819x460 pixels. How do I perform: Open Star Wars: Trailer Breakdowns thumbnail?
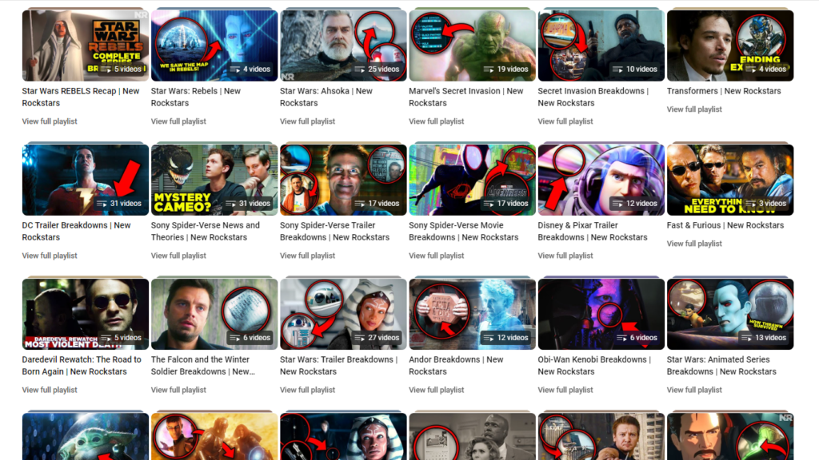[x=343, y=314]
